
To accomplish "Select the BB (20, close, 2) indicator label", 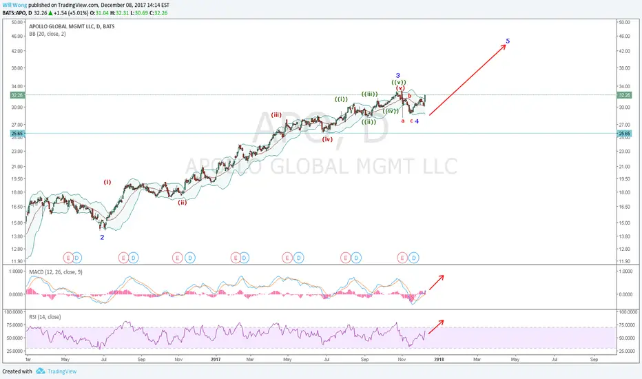I will coord(47,34).
